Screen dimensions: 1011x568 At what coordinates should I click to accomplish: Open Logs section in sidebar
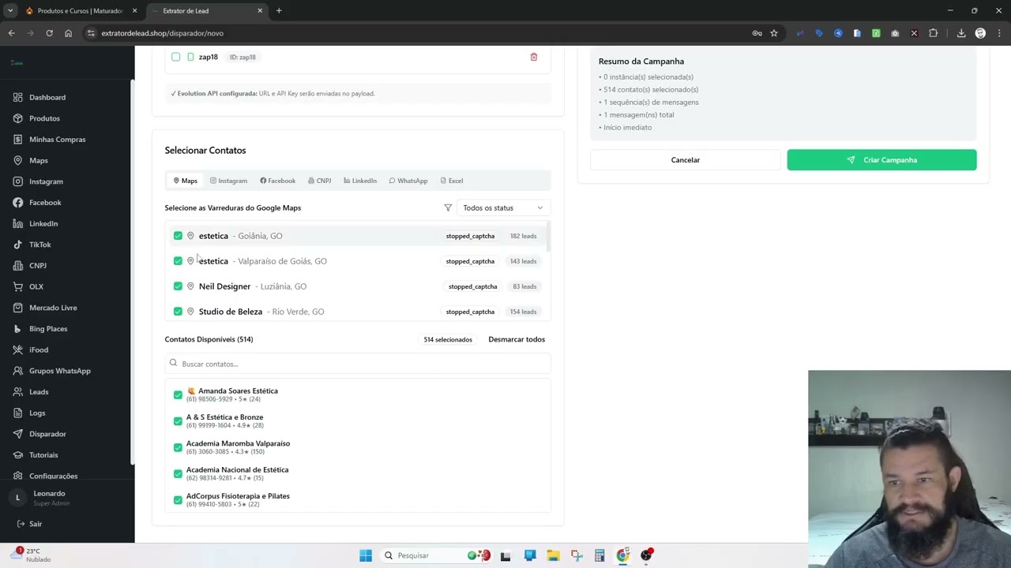click(x=37, y=413)
